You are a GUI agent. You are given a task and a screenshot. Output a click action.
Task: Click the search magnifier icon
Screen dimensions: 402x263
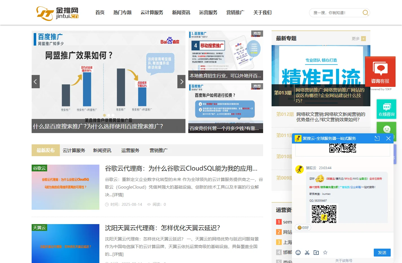click(x=365, y=13)
